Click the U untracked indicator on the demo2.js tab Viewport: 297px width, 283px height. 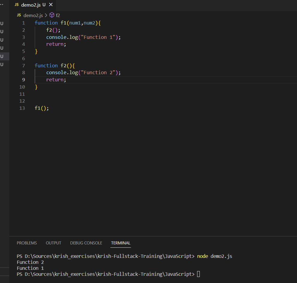click(x=44, y=5)
